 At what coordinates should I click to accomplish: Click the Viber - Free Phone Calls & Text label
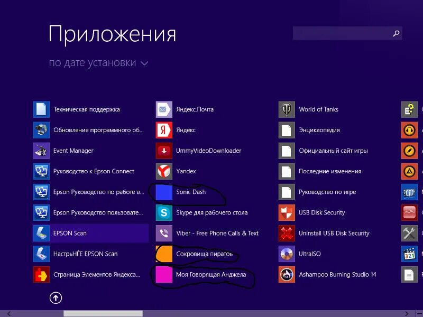(217, 233)
